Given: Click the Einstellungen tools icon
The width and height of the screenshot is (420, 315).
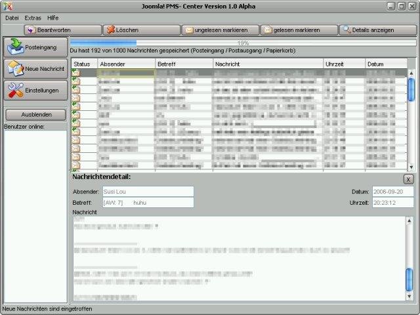Looking at the screenshot, I should [16, 90].
